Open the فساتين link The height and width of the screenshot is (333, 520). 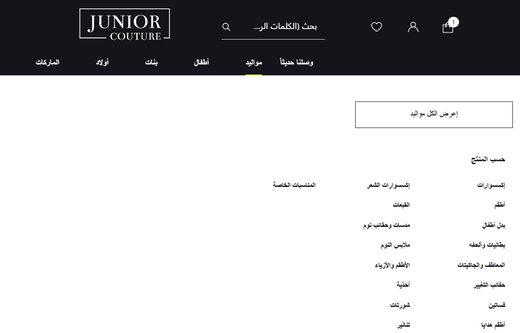497,305
